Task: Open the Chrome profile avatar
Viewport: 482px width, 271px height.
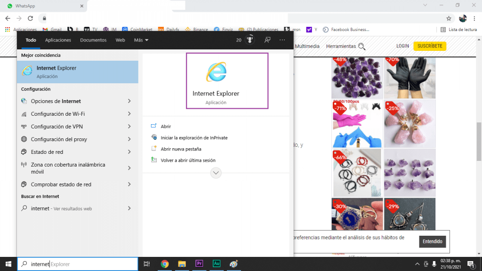Action: [463, 18]
